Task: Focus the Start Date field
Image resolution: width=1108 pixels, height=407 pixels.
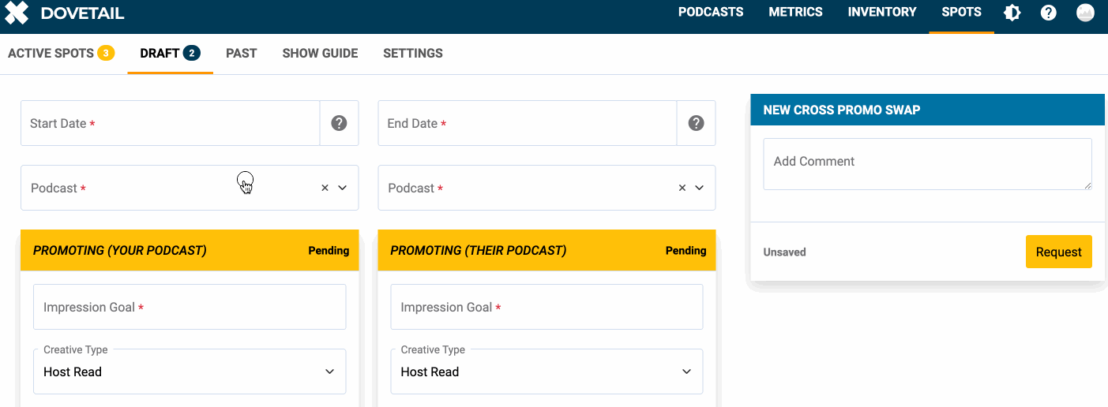Action: pyautogui.click(x=170, y=123)
